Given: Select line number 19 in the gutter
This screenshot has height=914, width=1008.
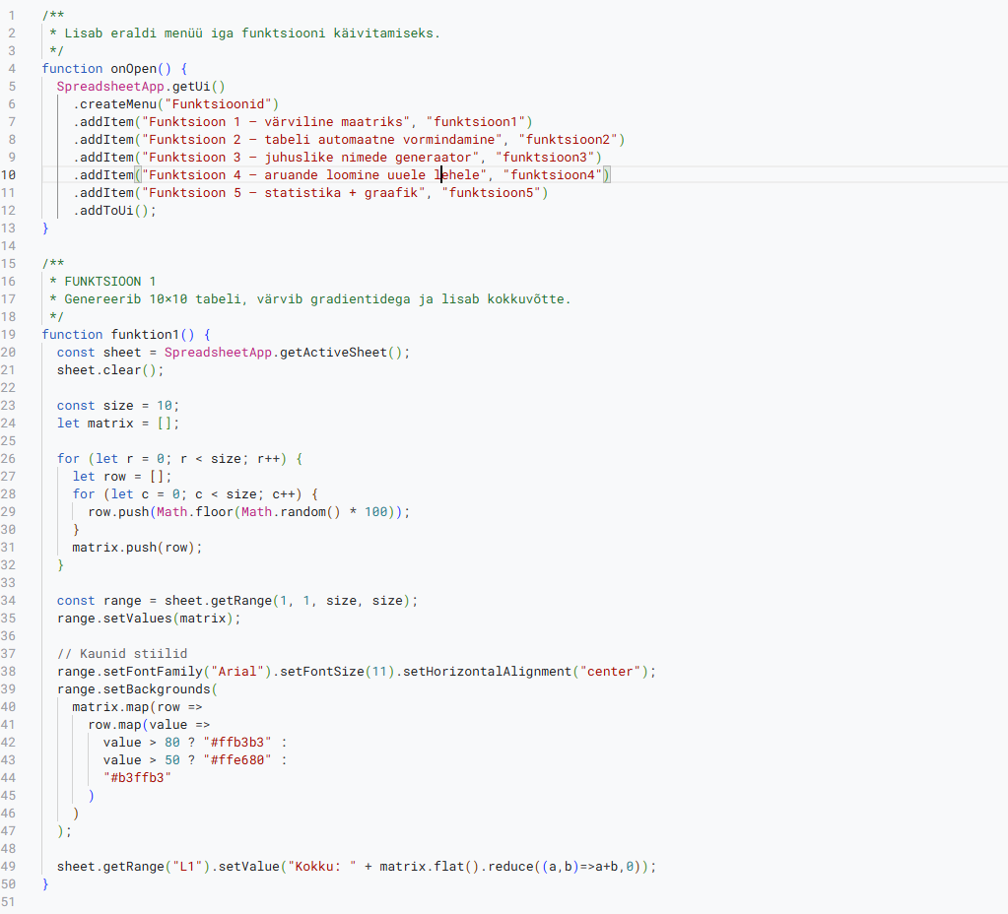Looking at the screenshot, I should (11, 334).
